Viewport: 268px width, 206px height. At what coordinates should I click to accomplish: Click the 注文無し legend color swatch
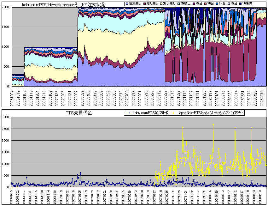[126, 3]
